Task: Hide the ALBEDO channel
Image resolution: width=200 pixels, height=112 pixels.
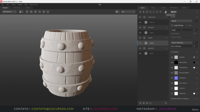Action: [172, 57]
